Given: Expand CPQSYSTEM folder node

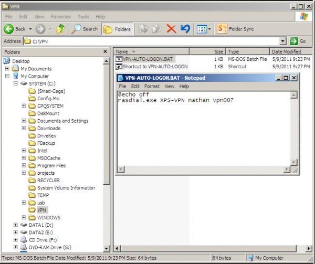Looking at the screenshot, I should pos(24,106).
